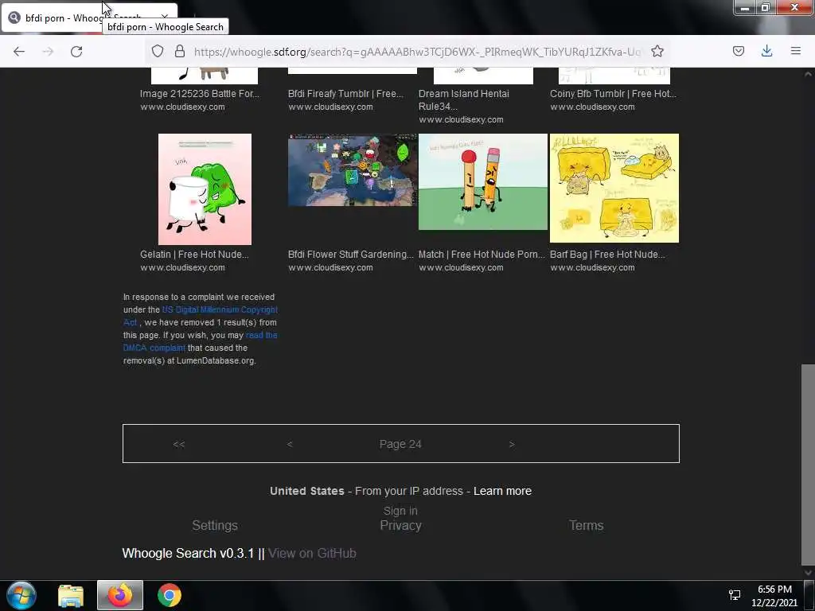Image resolution: width=815 pixels, height=611 pixels.
Task: Open the yellow Barf Bag sketch thumbnail
Action: (x=614, y=188)
